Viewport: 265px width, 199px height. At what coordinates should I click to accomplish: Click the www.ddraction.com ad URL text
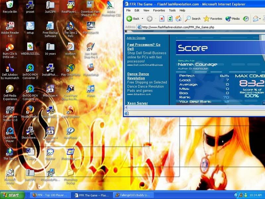pyautogui.click(x=139, y=94)
